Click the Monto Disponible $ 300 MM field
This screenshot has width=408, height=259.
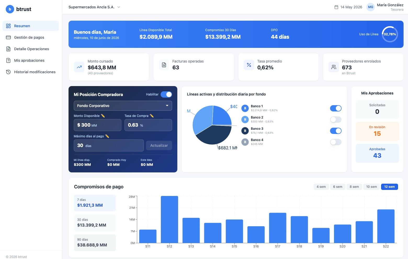pos(98,125)
